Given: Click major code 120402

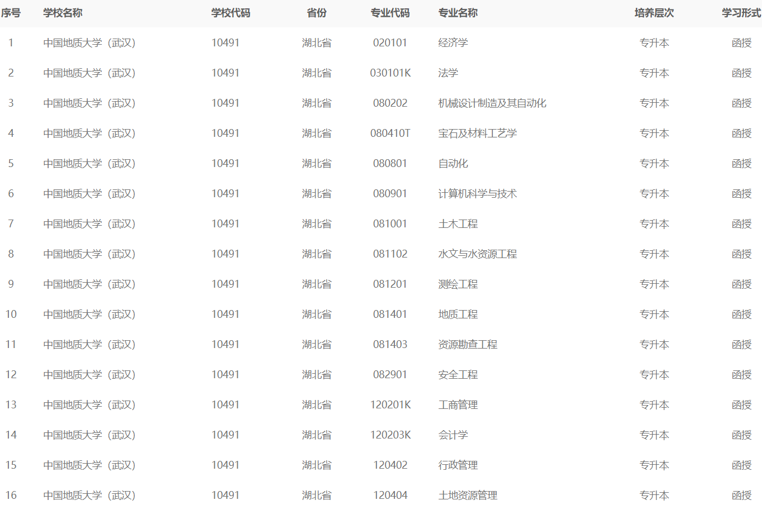Looking at the screenshot, I should coord(390,465).
